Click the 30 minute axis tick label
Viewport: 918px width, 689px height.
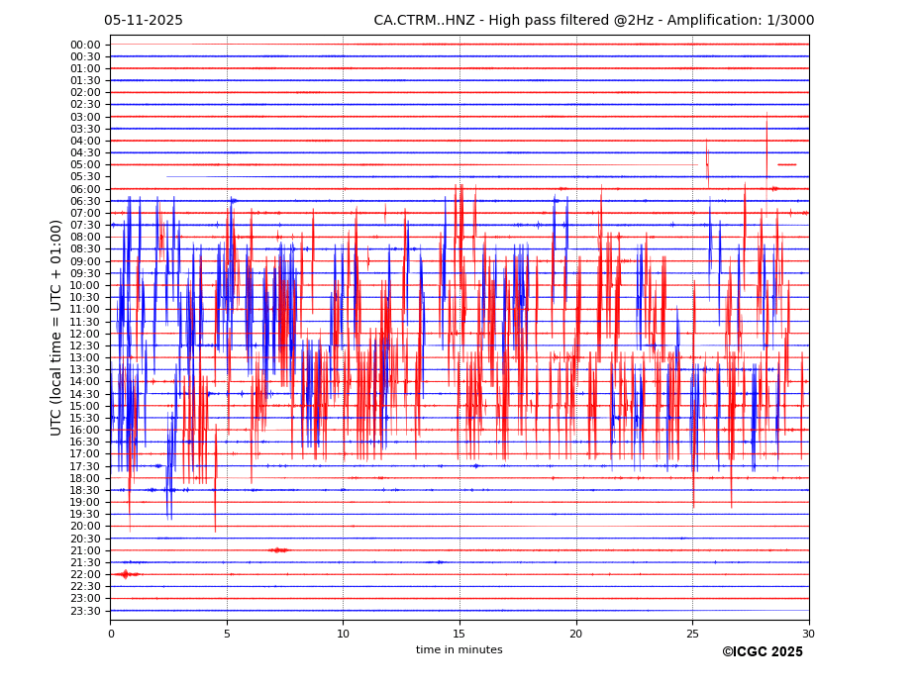809,634
